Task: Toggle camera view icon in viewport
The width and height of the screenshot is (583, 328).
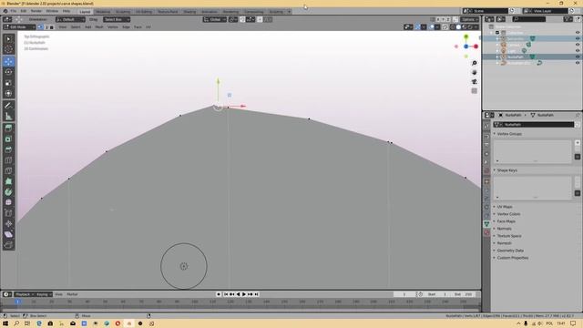Action: pyautogui.click(x=474, y=82)
